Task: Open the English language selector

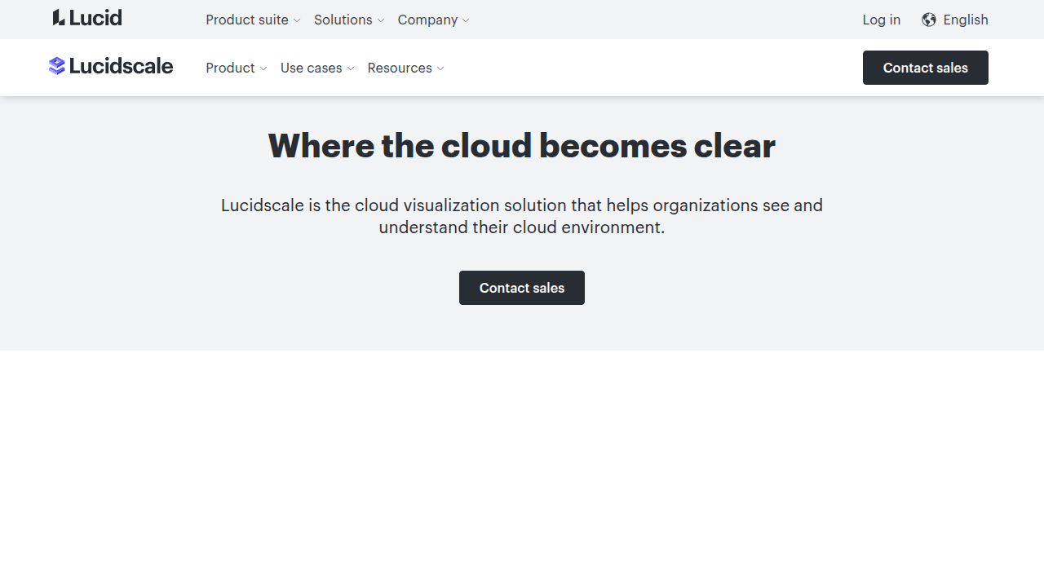Action: 955,20
